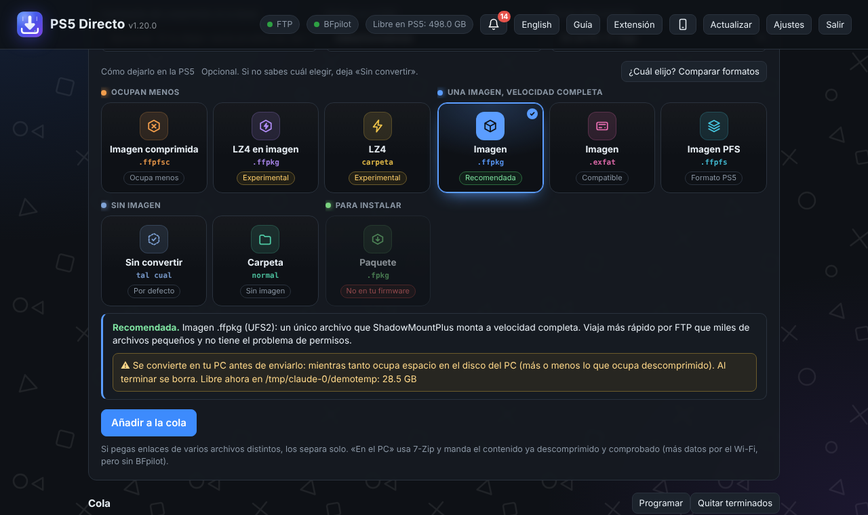This screenshot has width=868, height=515.
Task: Click the "Cola" section heading
Action: (99, 503)
